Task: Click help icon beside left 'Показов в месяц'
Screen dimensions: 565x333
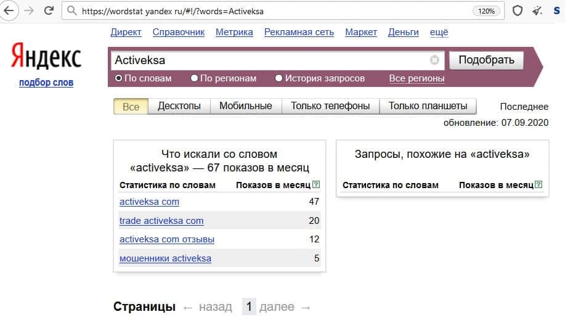Action: [x=316, y=184]
